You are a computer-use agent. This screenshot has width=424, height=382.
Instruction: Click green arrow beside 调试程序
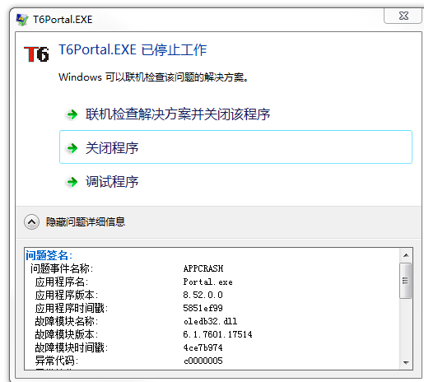click(72, 182)
